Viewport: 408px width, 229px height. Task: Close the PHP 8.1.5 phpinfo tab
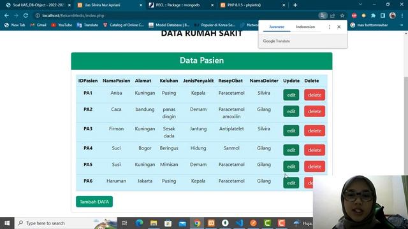[284, 5]
